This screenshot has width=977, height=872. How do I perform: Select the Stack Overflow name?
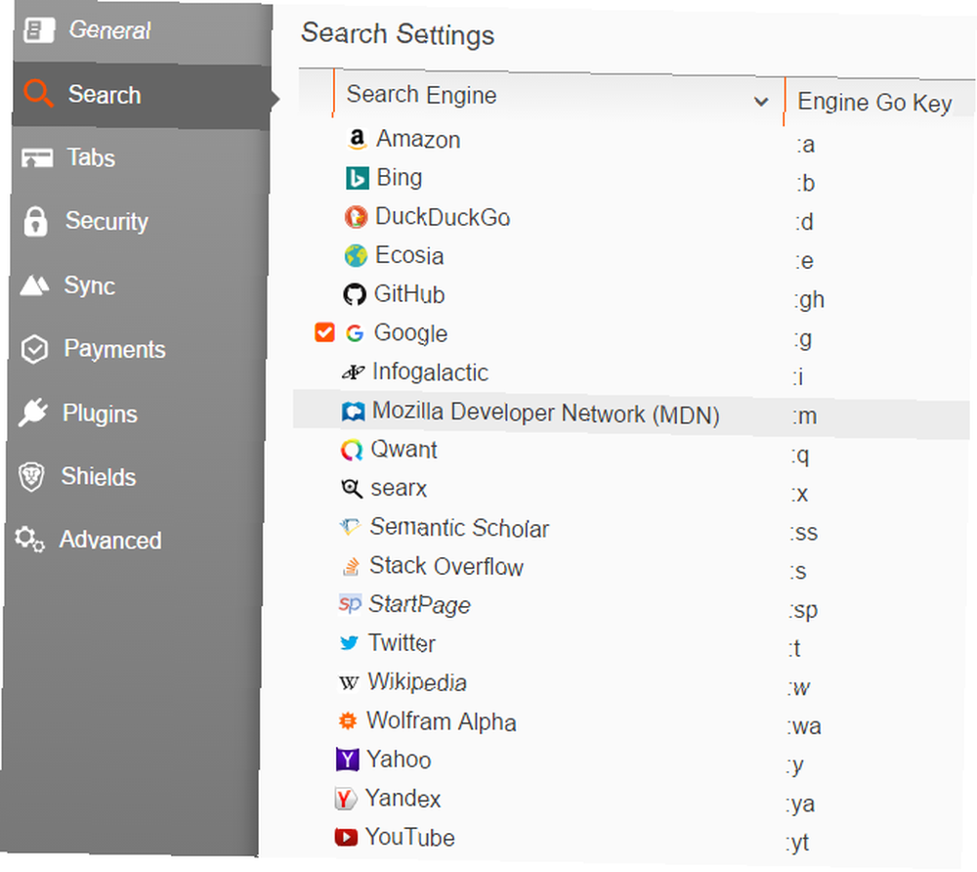click(446, 567)
